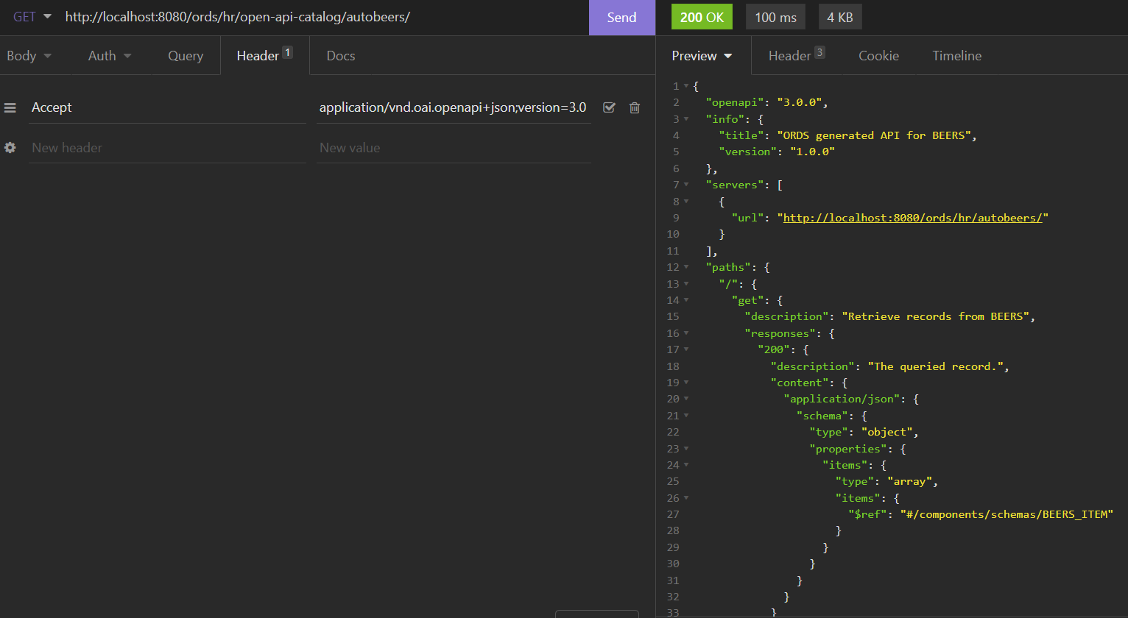
Task: Click the "ORDS generated API for BEERS" title
Action: point(876,135)
